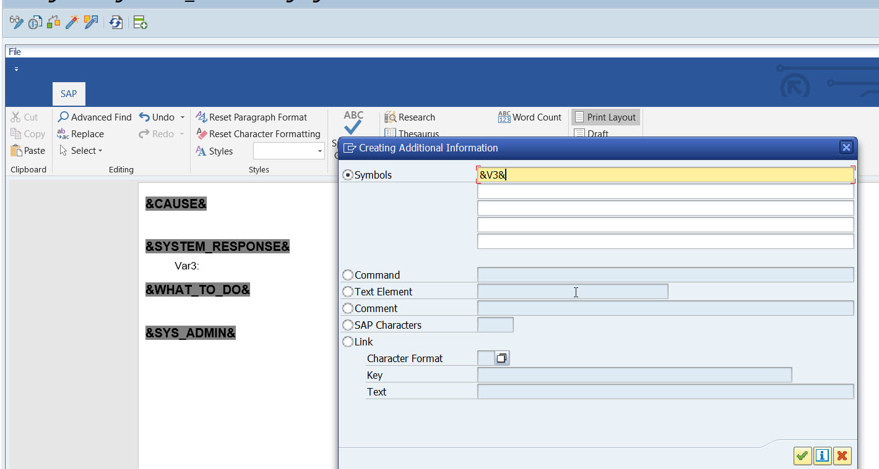Click the refresh document toolbar icon
This screenshot has height=469, width=879.
116,22
